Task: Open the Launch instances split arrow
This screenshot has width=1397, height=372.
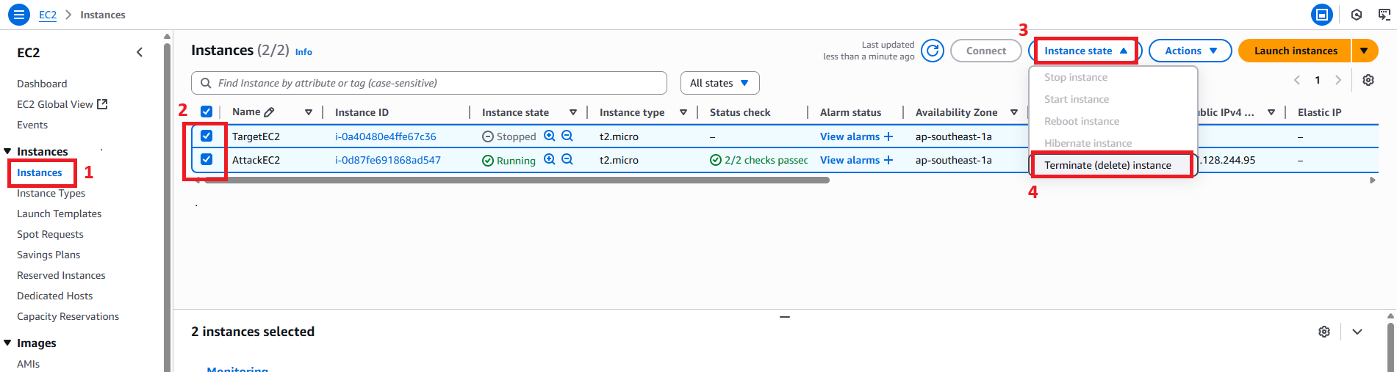Action: pyautogui.click(x=1365, y=51)
